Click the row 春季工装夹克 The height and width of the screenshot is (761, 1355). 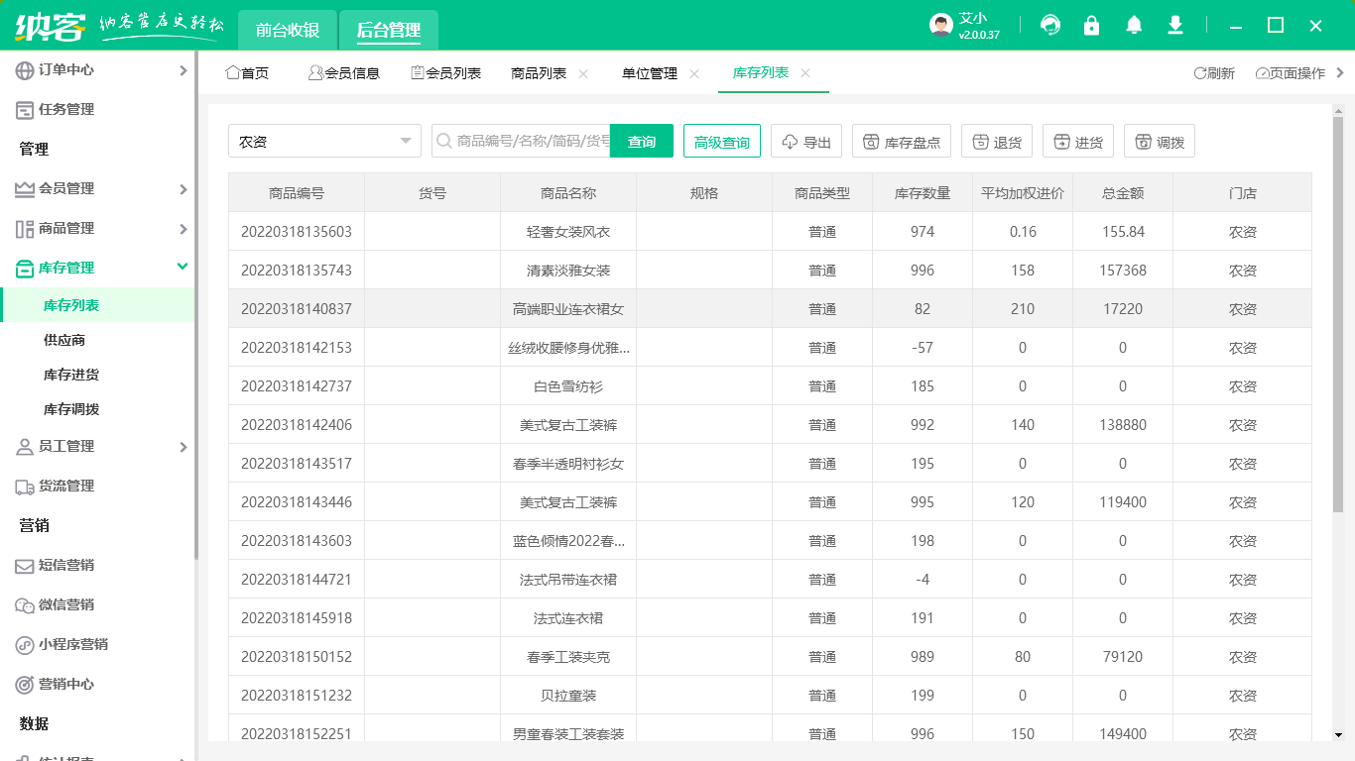[770, 656]
